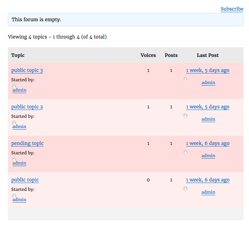Go to pending topic's last post timestamp
This screenshot has height=227, width=249.
208,143
